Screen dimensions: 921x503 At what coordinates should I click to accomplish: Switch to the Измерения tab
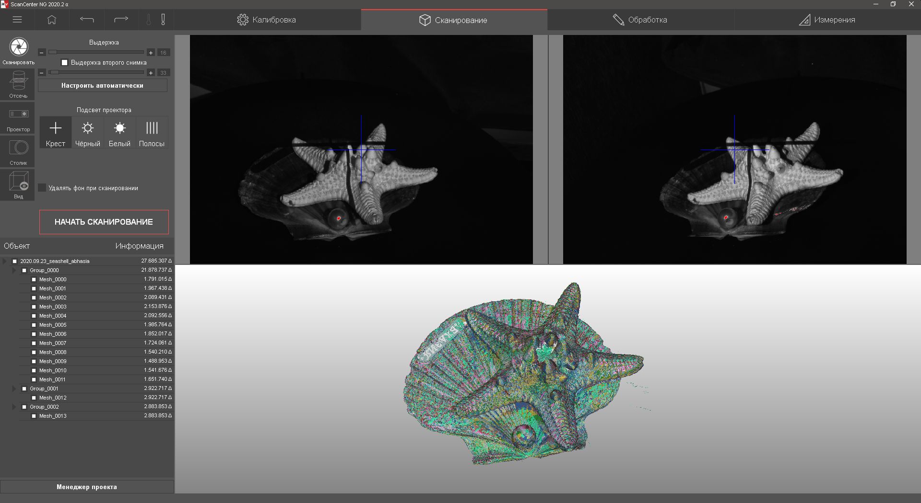tap(827, 20)
